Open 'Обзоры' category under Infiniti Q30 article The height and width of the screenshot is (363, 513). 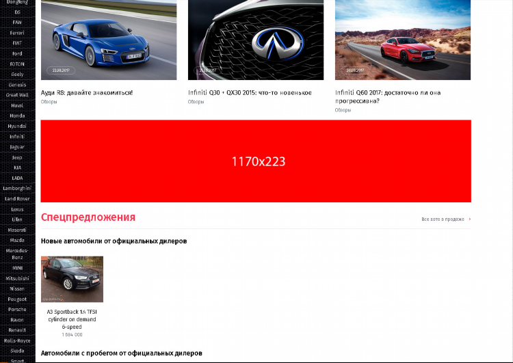pos(196,102)
